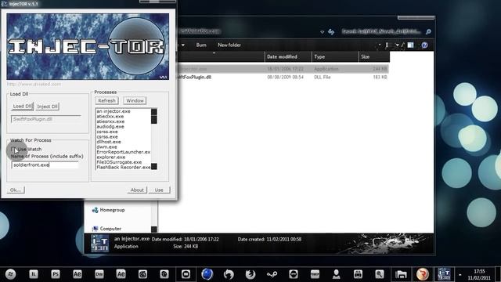Refresh the processes list

[106, 101]
